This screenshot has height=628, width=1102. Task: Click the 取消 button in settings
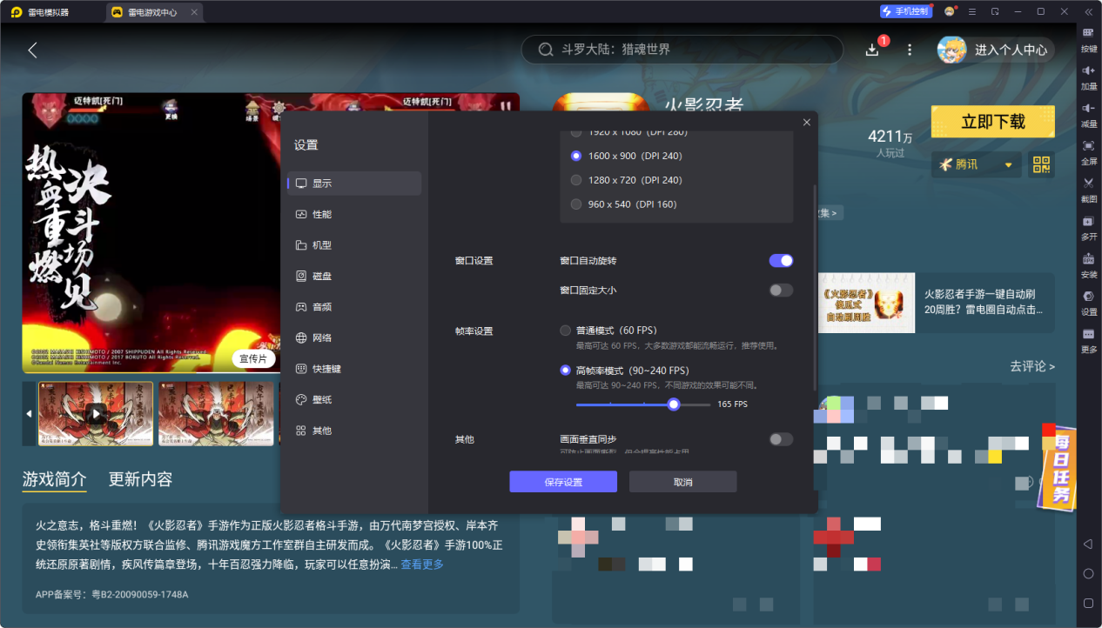[683, 482]
